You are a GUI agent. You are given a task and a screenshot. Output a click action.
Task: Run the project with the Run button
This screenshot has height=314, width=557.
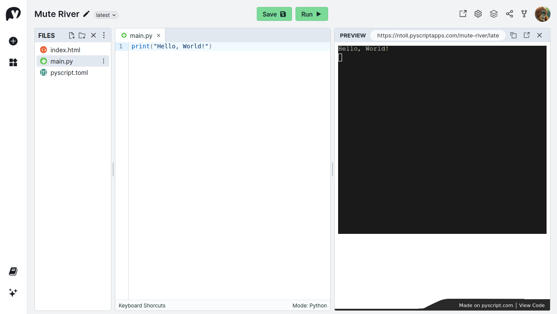click(312, 14)
